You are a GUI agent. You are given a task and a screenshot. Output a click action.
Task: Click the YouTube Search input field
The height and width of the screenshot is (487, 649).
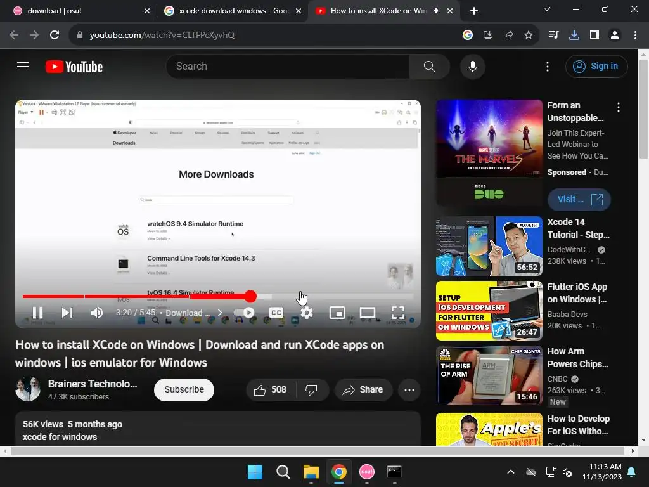pos(288,66)
